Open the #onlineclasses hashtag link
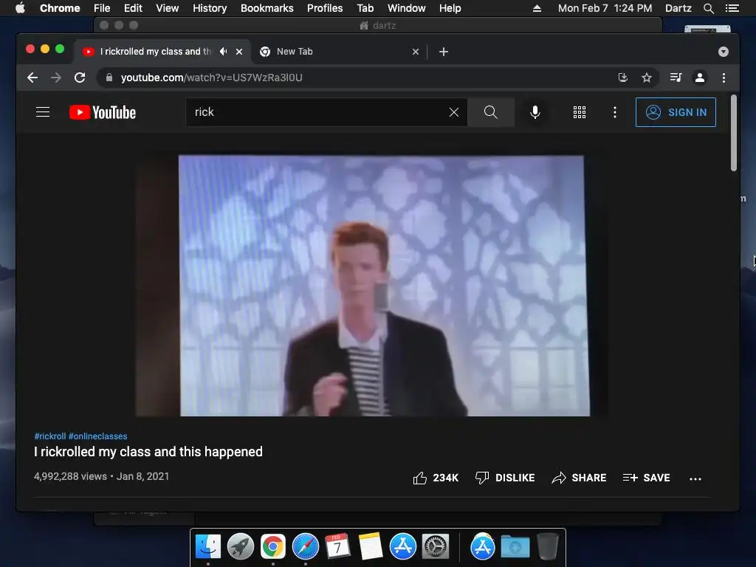The width and height of the screenshot is (756, 567). coord(98,436)
